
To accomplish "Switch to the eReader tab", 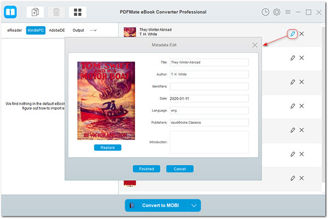I will 14,30.
